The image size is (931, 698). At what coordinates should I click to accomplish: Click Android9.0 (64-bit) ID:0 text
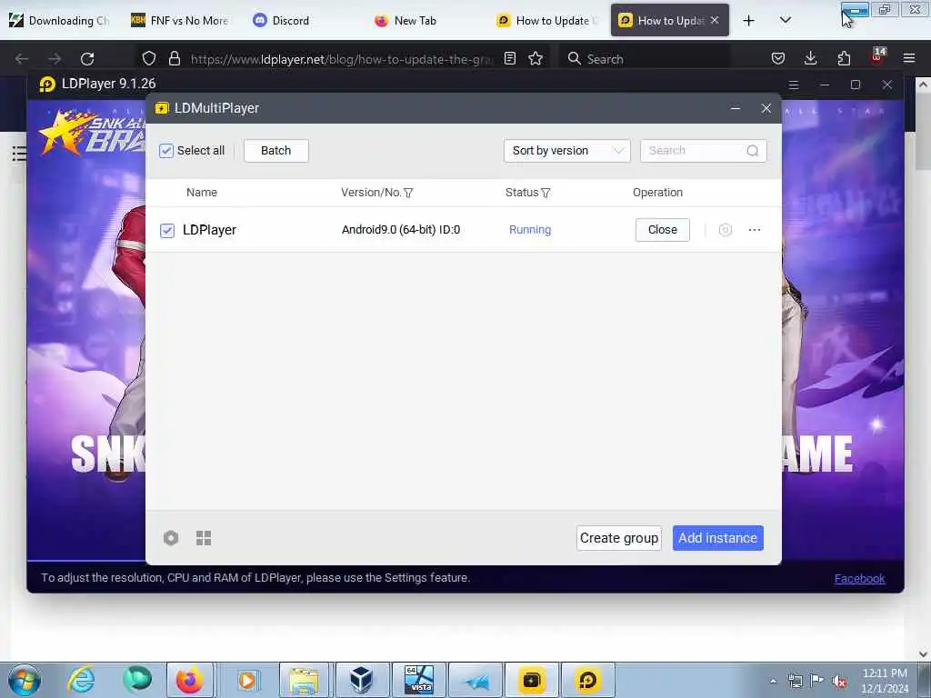click(x=401, y=230)
